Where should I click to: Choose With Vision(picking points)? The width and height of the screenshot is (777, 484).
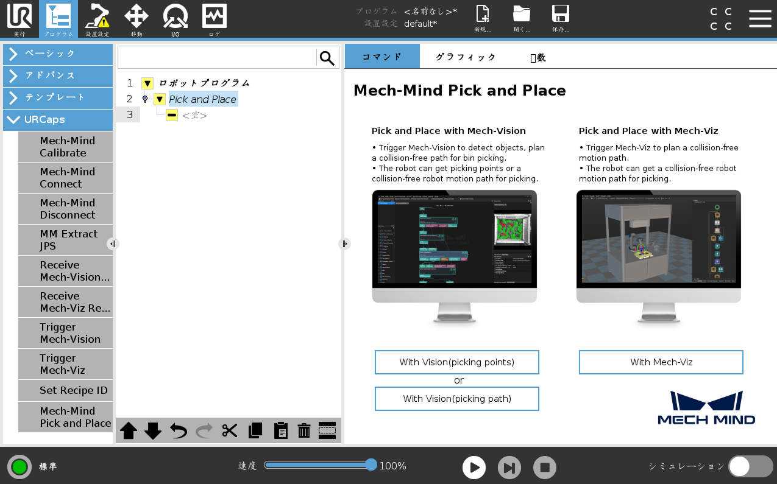457,362
